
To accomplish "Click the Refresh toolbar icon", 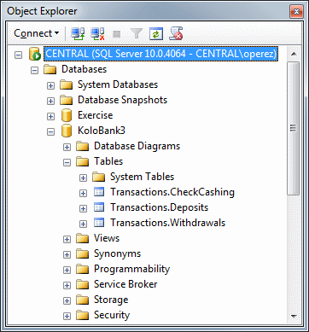I will [156, 34].
